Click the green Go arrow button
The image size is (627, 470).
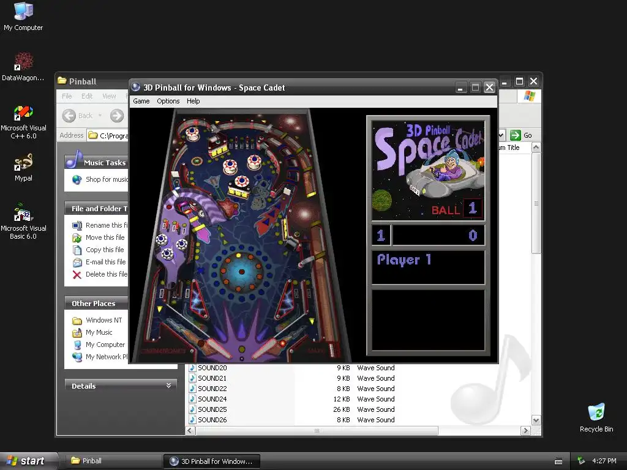click(x=516, y=135)
